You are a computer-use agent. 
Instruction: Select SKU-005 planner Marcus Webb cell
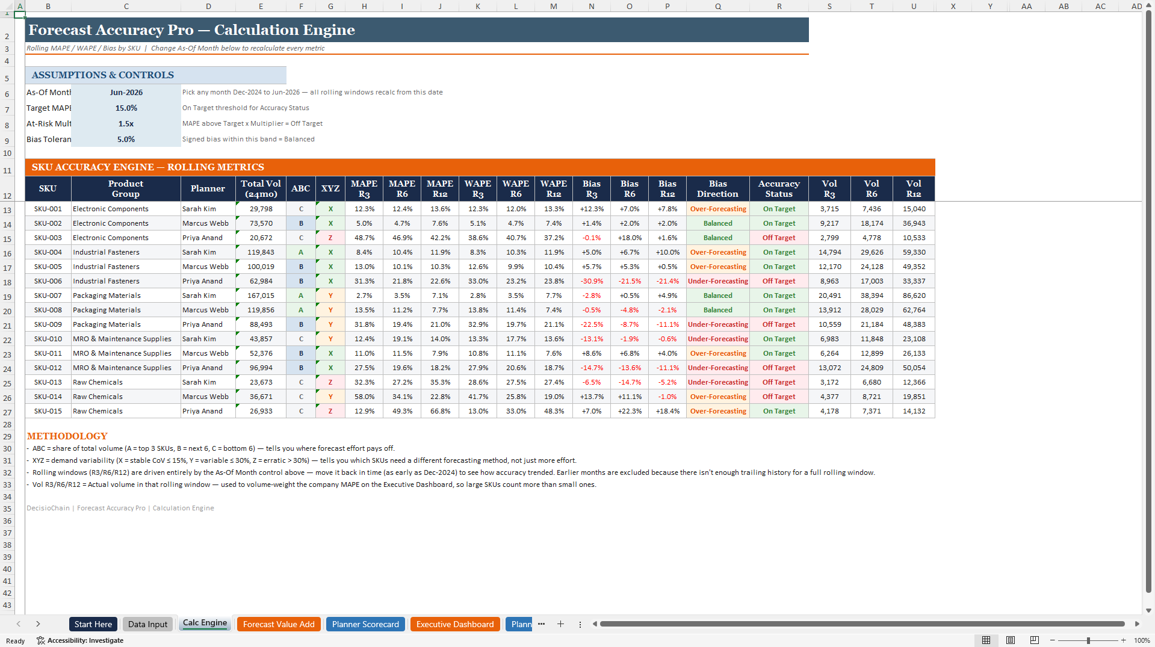208,267
